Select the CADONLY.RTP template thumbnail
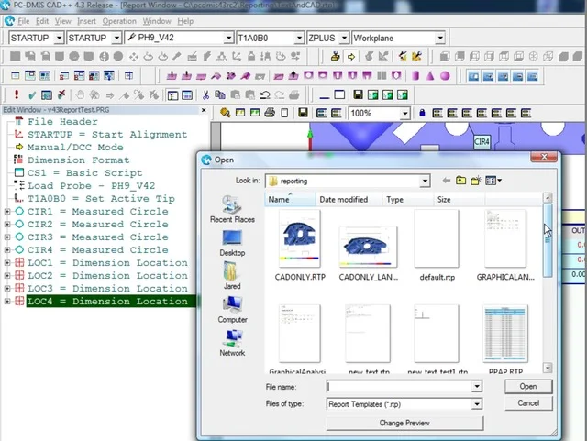Viewport: 587px width, 441px height. [300, 240]
